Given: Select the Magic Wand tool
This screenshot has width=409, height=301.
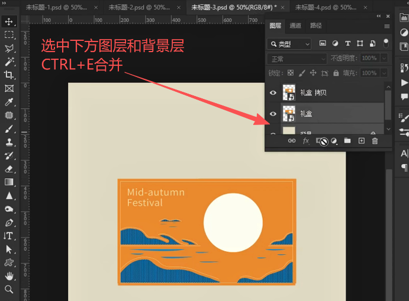Looking at the screenshot, I should click(9, 62).
